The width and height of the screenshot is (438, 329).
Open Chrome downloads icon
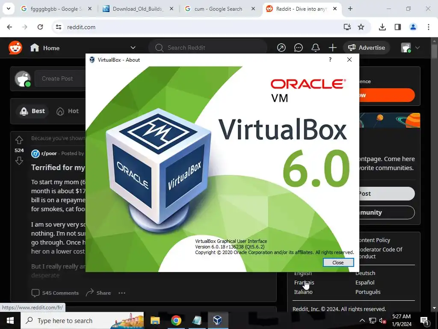[x=382, y=27]
